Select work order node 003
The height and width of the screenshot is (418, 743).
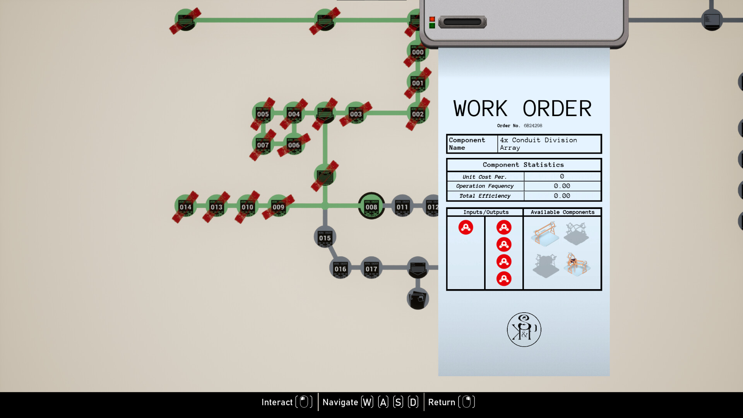[356, 113]
